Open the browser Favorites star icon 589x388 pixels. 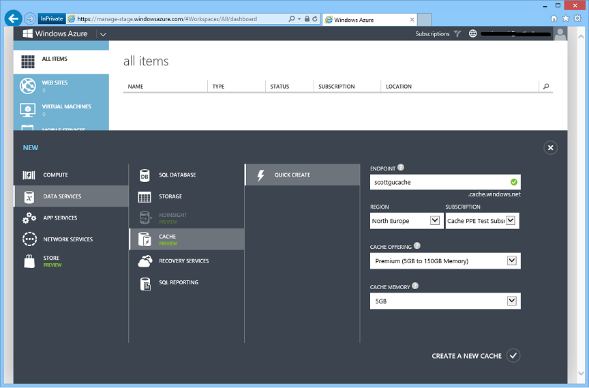(566, 18)
